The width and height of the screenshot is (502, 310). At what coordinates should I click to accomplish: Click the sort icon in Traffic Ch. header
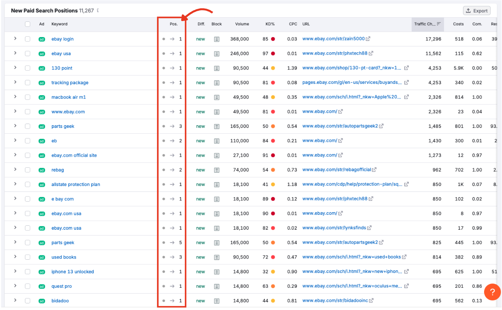tap(439, 24)
